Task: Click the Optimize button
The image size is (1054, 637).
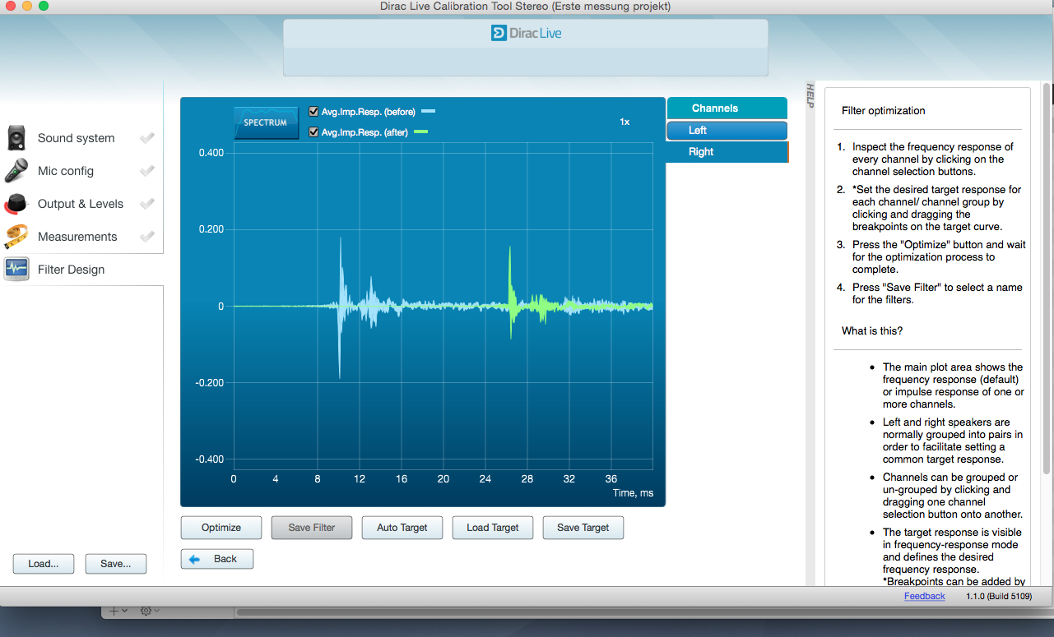Action: tap(221, 528)
